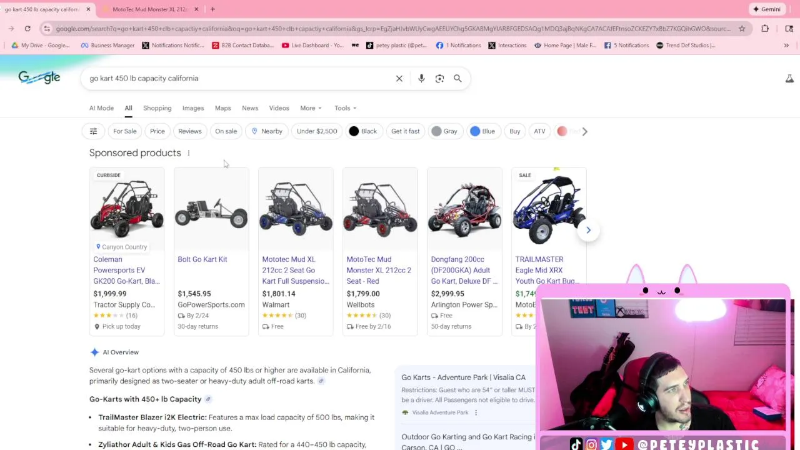Image resolution: width=800 pixels, height=450 pixels.
Task: Click the browser address bar
Action: (392, 28)
